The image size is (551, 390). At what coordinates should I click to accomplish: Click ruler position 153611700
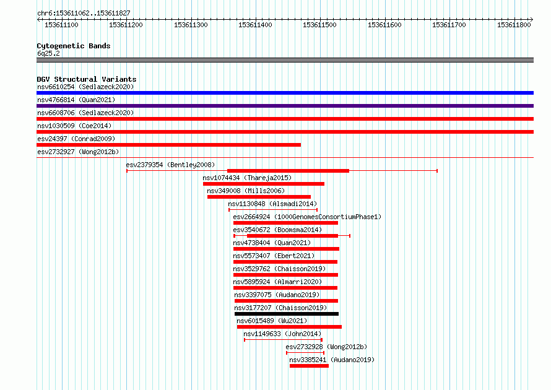click(449, 25)
